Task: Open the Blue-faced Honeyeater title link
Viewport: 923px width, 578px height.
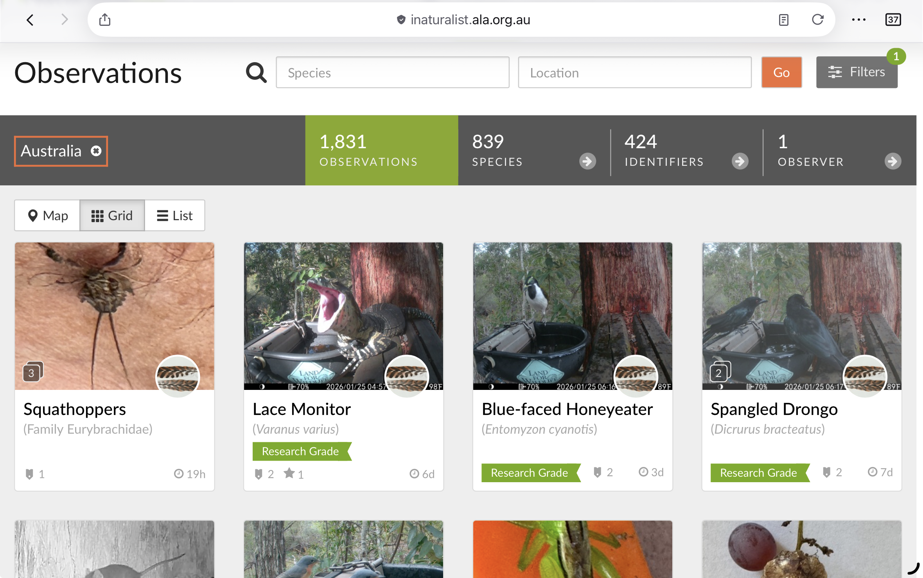Action: point(567,409)
